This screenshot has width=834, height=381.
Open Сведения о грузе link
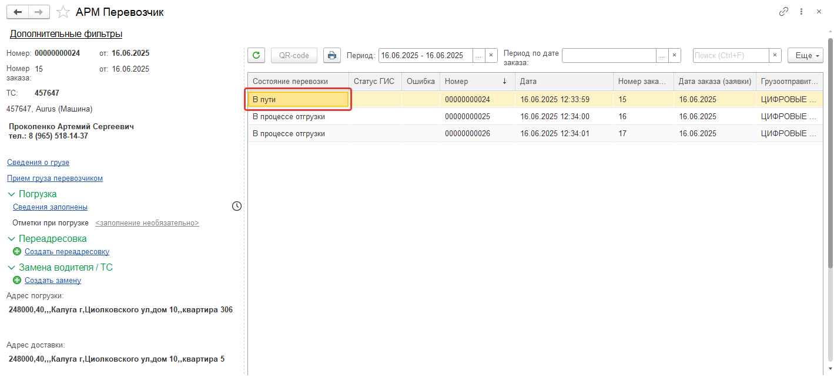pyautogui.click(x=38, y=163)
